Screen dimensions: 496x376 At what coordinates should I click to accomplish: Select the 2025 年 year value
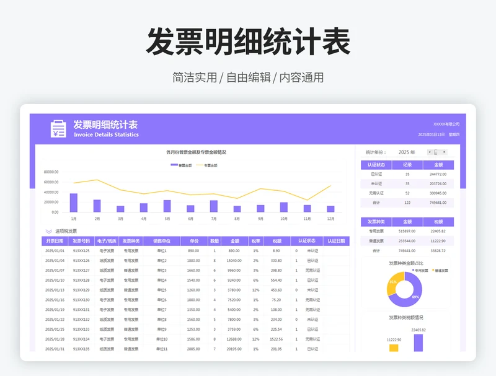pyautogui.click(x=407, y=152)
